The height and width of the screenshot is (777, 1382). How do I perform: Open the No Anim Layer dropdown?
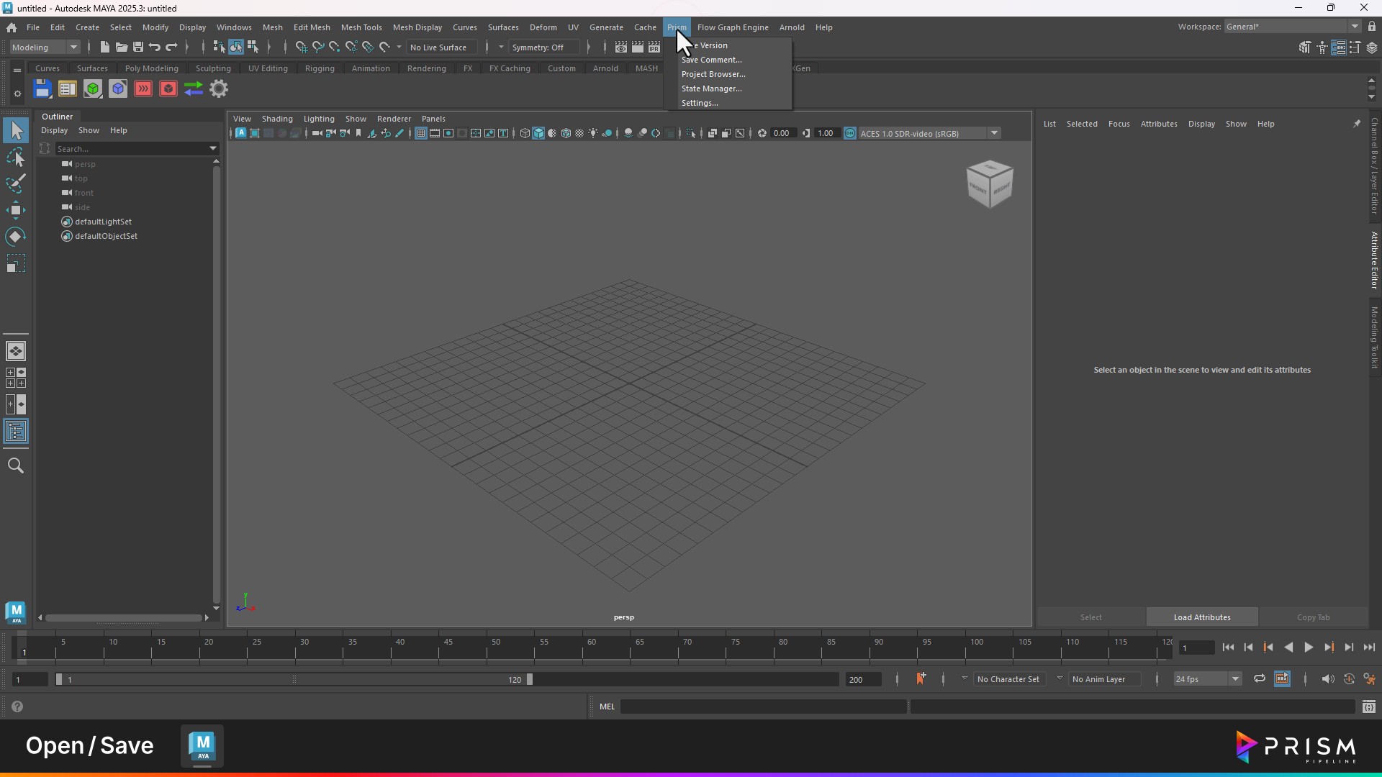pyautogui.click(x=1104, y=679)
